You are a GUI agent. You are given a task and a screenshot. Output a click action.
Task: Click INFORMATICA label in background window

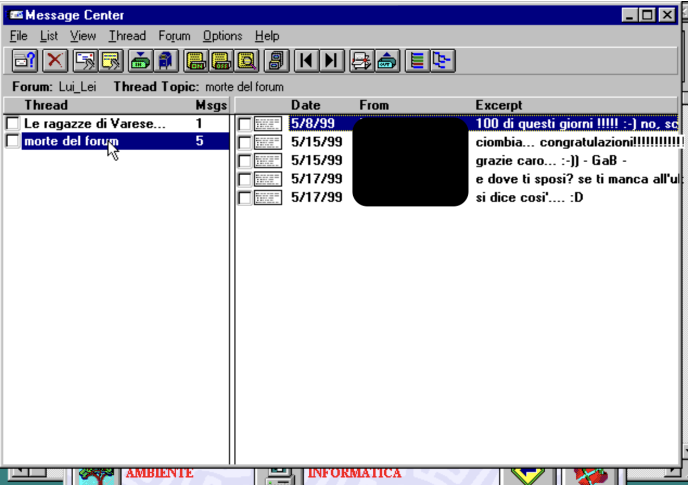pos(354,473)
